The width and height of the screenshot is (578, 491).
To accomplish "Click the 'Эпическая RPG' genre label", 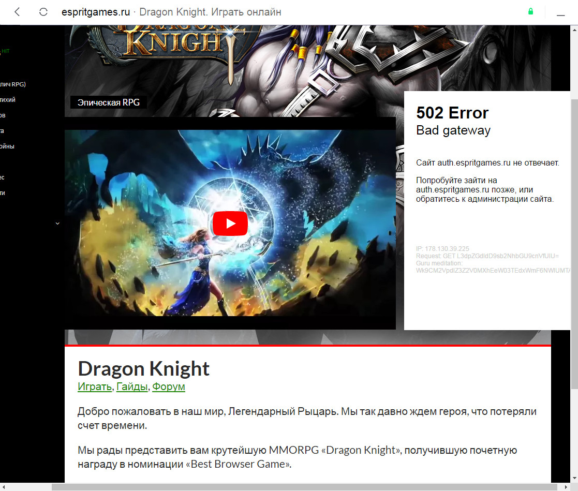I will pos(109,102).
